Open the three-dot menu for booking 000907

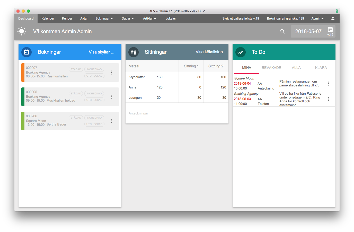(111, 73)
